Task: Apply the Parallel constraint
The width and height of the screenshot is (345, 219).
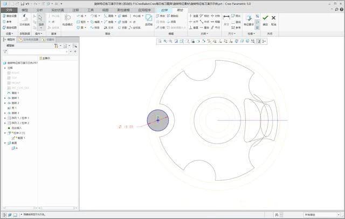Action: click(x=216, y=27)
